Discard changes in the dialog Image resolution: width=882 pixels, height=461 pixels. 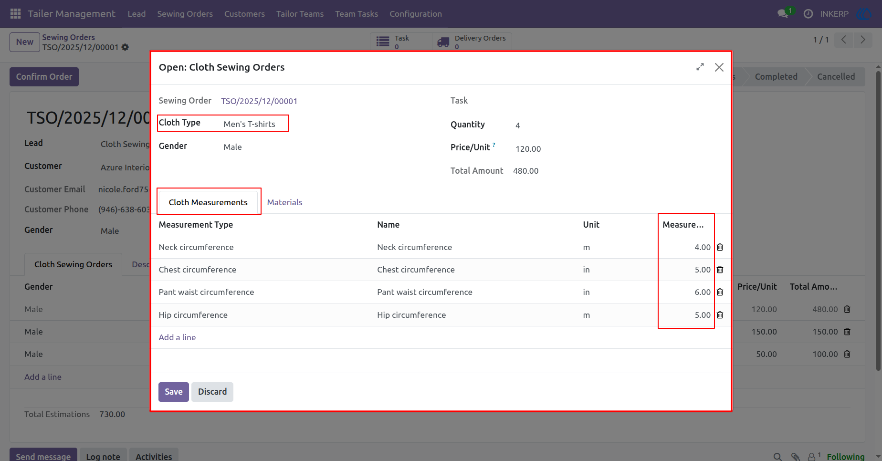coord(212,392)
